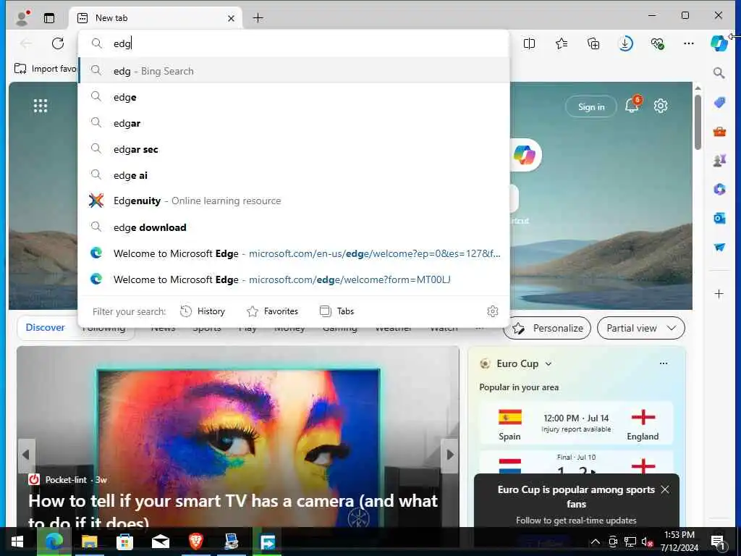Open the muted volume tray icon
This screenshot has height=556, width=741.
647,542
